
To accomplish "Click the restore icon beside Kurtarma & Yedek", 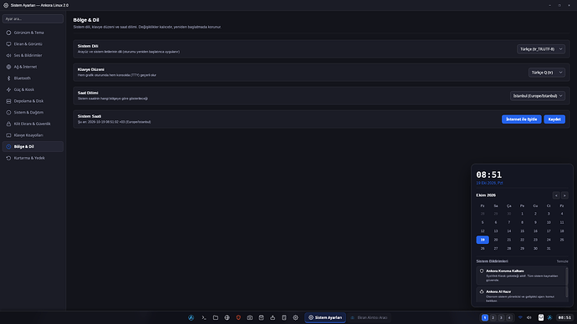I will 8,158.
